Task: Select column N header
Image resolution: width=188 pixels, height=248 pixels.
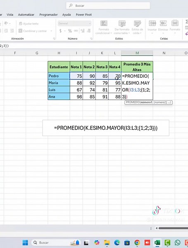Action: 164,53
